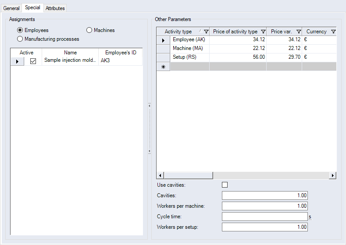This screenshot has height=245, width=346.
Task: Select the Setup (RS) activity cell
Action: 189,57
